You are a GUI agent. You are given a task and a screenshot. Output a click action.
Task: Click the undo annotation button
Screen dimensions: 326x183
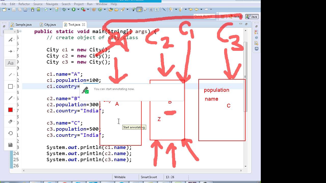(x=10, y=133)
